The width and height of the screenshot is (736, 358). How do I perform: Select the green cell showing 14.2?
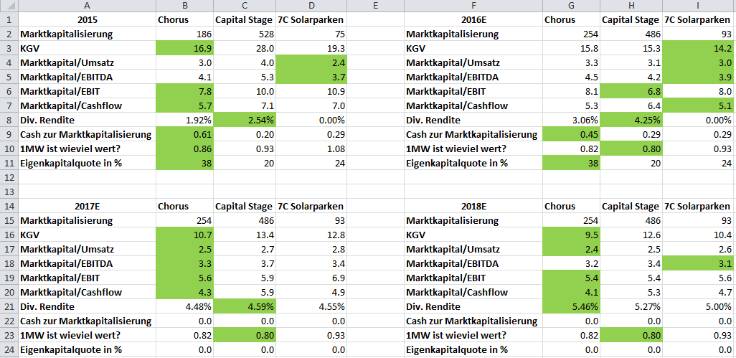point(698,49)
